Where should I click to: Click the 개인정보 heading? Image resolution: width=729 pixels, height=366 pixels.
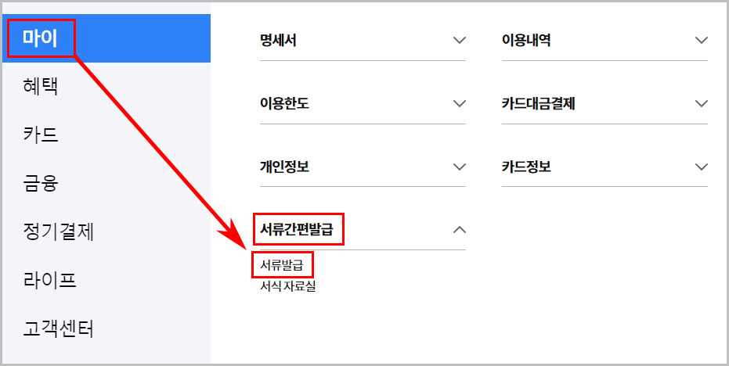284,167
